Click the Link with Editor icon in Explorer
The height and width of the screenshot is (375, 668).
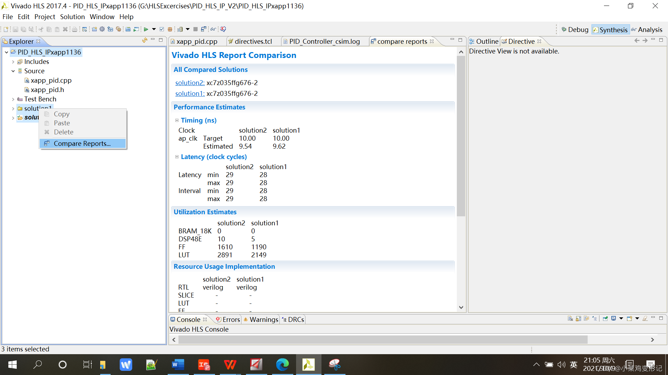pos(145,40)
